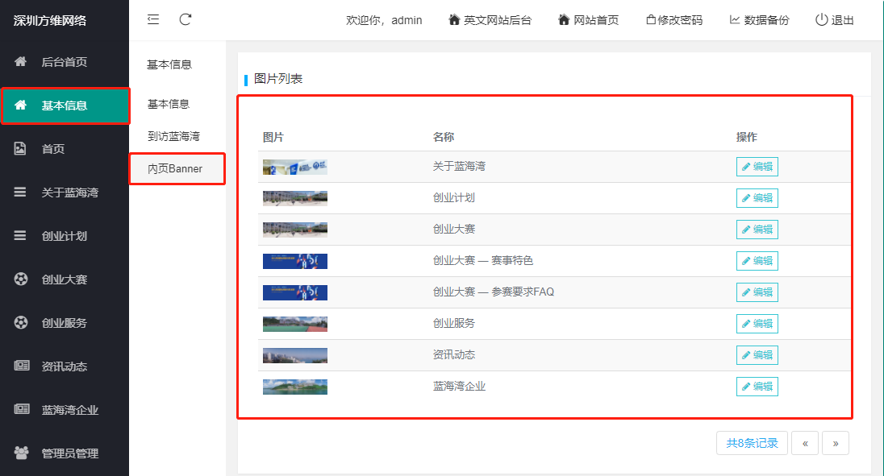Click the 蓝海湾企业 banner thumbnail image
This screenshot has width=884, height=476.
294,386
